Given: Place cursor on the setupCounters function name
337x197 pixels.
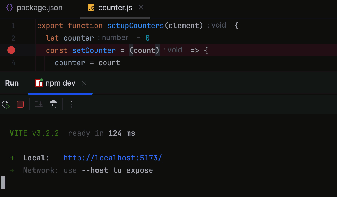Looking at the screenshot, I should (135, 25).
